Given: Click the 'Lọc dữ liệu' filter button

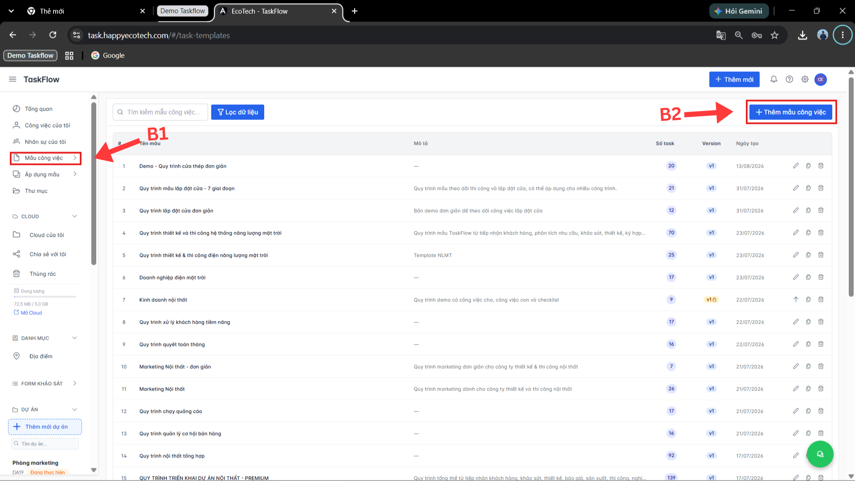Looking at the screenshot, I should coord(237,112).
